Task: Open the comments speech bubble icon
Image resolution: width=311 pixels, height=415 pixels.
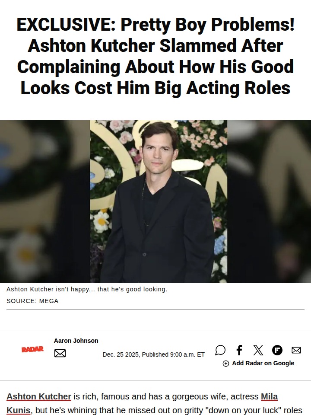Action: pyautogui.click(x=220, y=350)
